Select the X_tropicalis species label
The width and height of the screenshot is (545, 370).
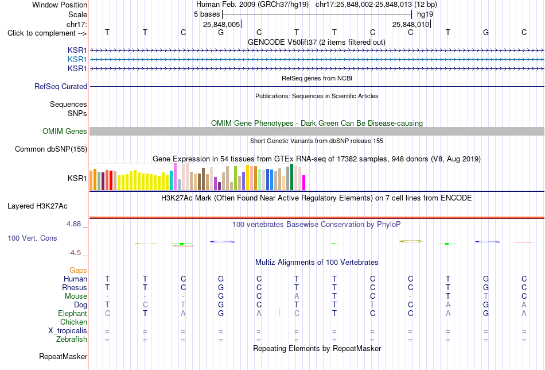click(x=68, y=331)
